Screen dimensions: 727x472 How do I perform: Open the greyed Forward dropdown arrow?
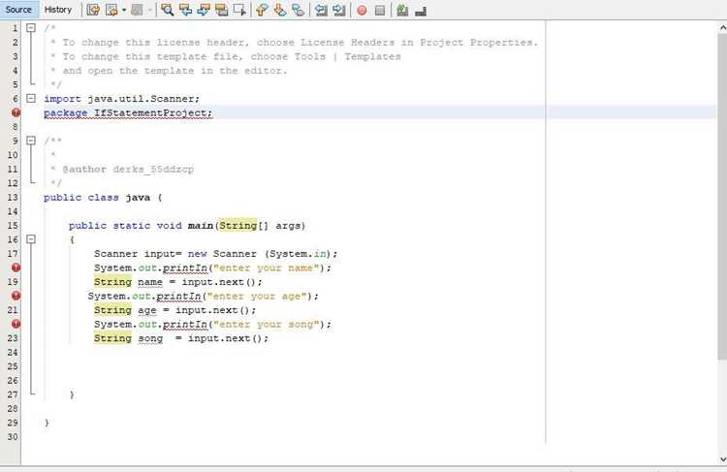[149, 11]
